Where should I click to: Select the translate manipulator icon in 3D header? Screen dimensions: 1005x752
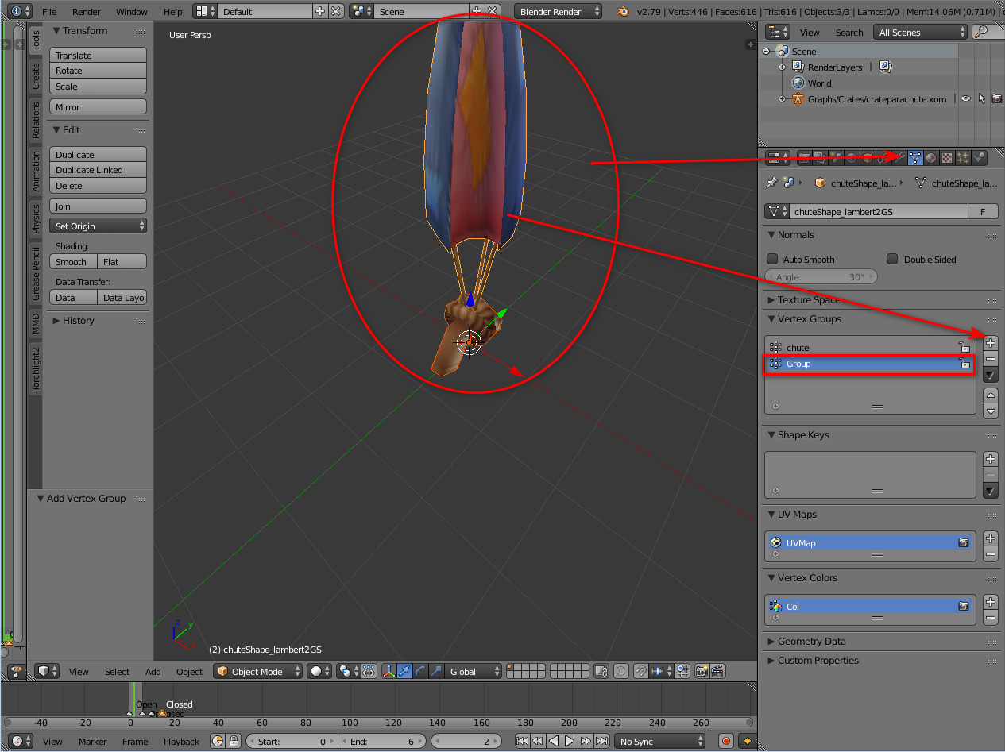404,671
